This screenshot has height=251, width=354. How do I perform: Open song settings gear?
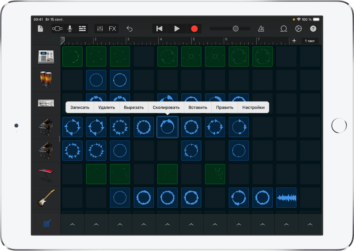[298, 29]
